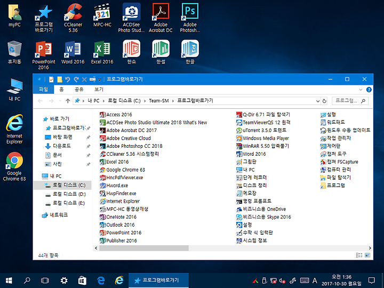Click horizontal scrollbar right arrow
Screen dimensions: 384x288
[370, 248]
